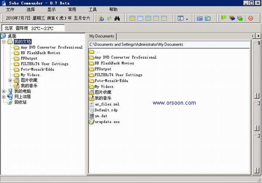The width and height of the screenshot is (262, 183).
Task: Click the blue new folder icon with plus
Action: [x=208, y=18]
